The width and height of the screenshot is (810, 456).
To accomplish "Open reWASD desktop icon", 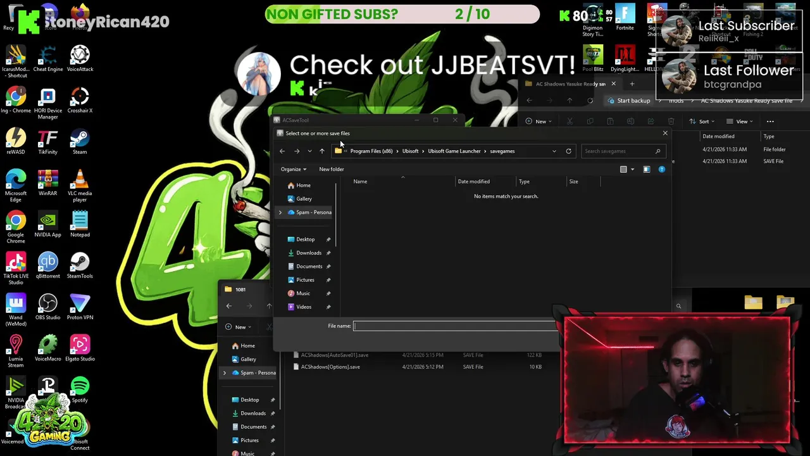I will tap(16, 141).
